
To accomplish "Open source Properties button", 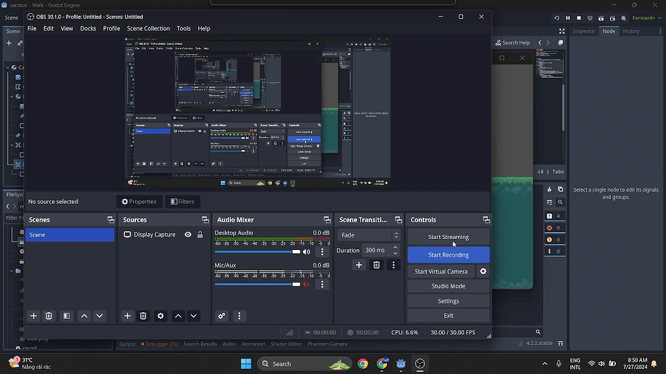I will [139, 201].
